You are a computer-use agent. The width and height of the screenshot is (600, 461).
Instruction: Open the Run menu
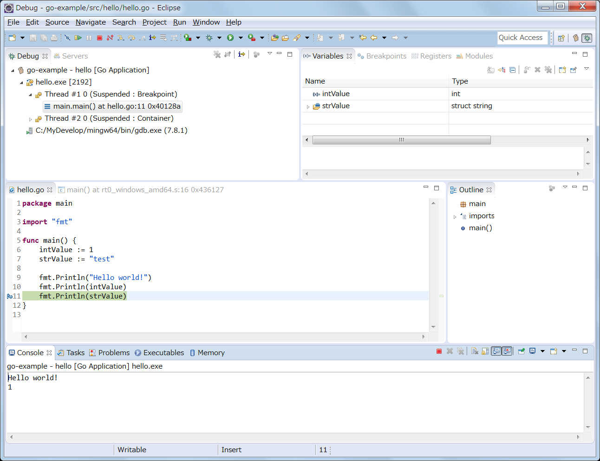(180, 22)
